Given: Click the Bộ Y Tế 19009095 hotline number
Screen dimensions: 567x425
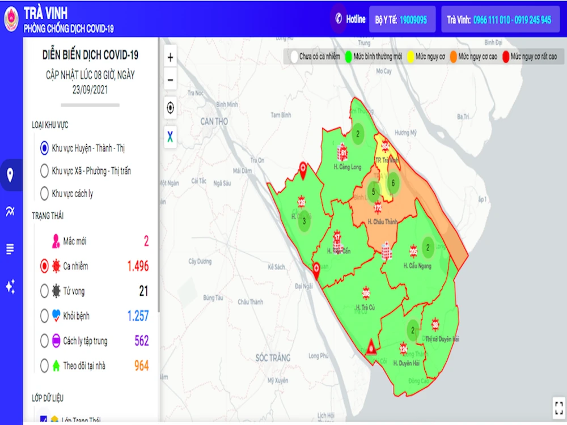Looking at the screenshot, I should [x=402, y=20].
